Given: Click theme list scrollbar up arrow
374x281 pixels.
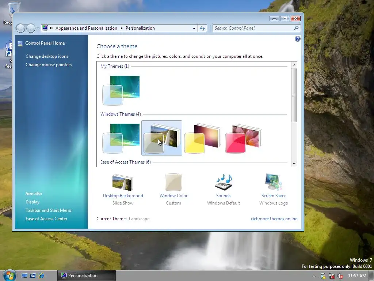Looking at the screenshot, I should coord(294,65).
